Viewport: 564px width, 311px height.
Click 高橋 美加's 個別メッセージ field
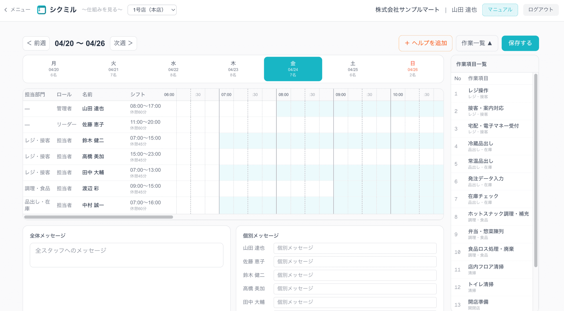(355, 289)
